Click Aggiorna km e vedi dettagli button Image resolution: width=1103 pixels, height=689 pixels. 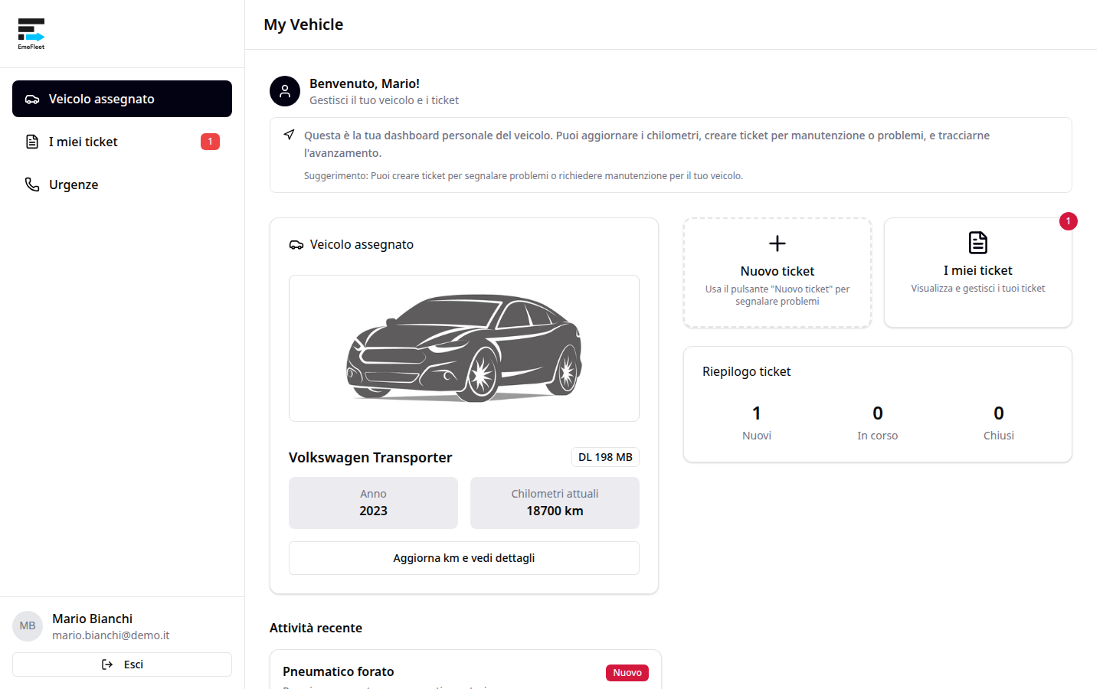tap(464, 558)
